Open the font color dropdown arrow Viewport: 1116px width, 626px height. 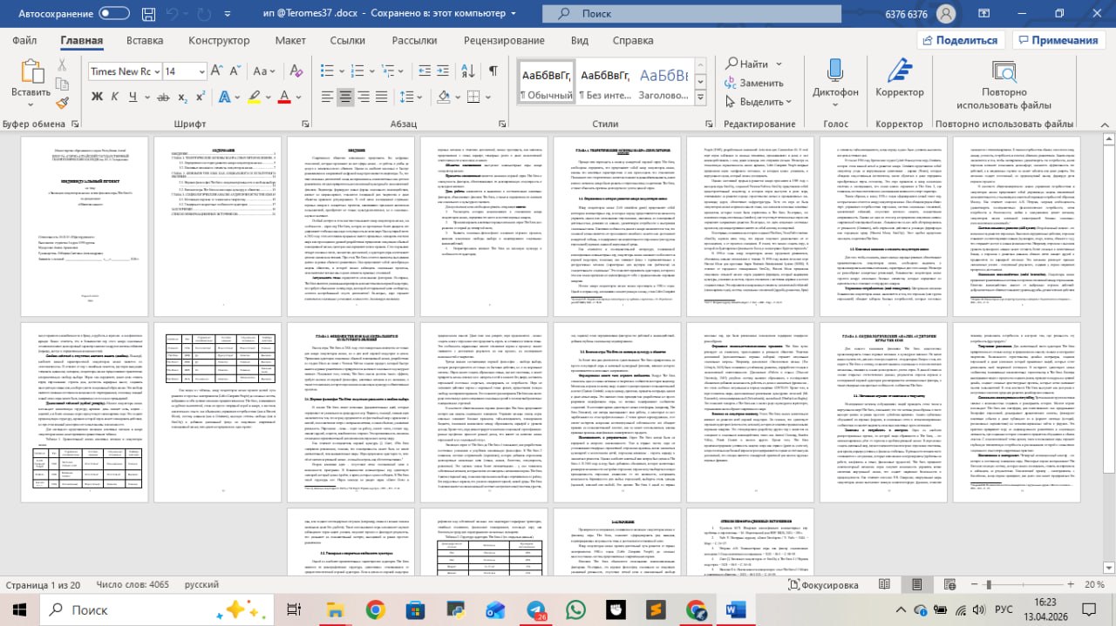pyautogui.click(x=298, y=96)
